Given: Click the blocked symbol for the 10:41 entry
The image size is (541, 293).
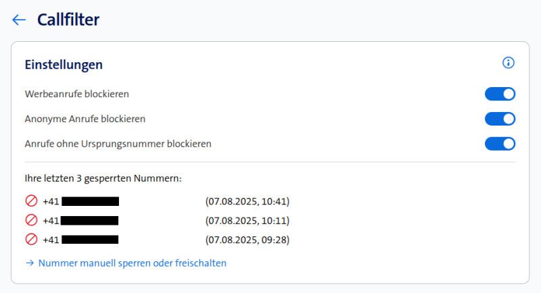Looking at the screenshot, I should pyautogui.click(x=31, y=201).
